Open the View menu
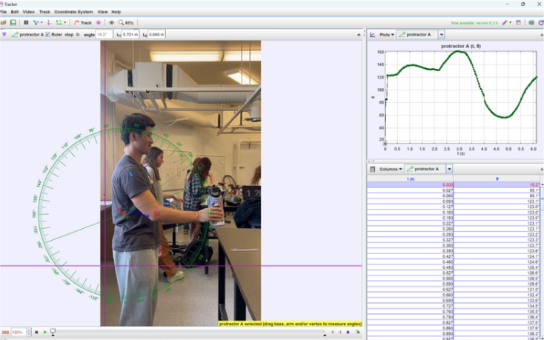Screen dimensions: 544x340 click(102, 12)
